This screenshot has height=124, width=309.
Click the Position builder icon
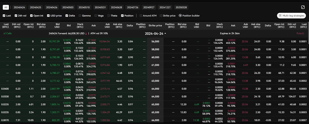(180, 16)
